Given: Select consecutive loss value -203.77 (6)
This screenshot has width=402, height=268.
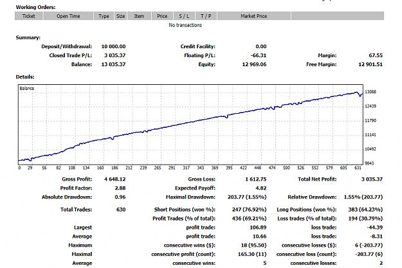Looking at the screenshot, I should point(369,255).
